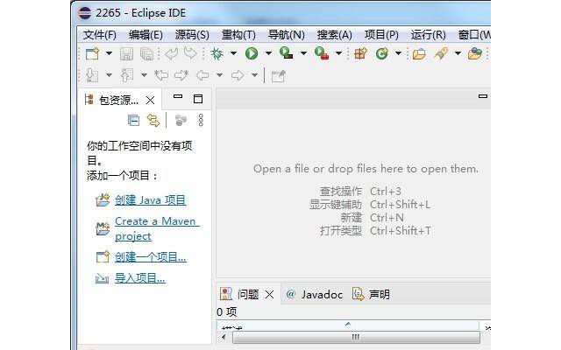Screen dimensions: 561x350
Task: Click the Search flashlight icon
Action: click(441, 53)
